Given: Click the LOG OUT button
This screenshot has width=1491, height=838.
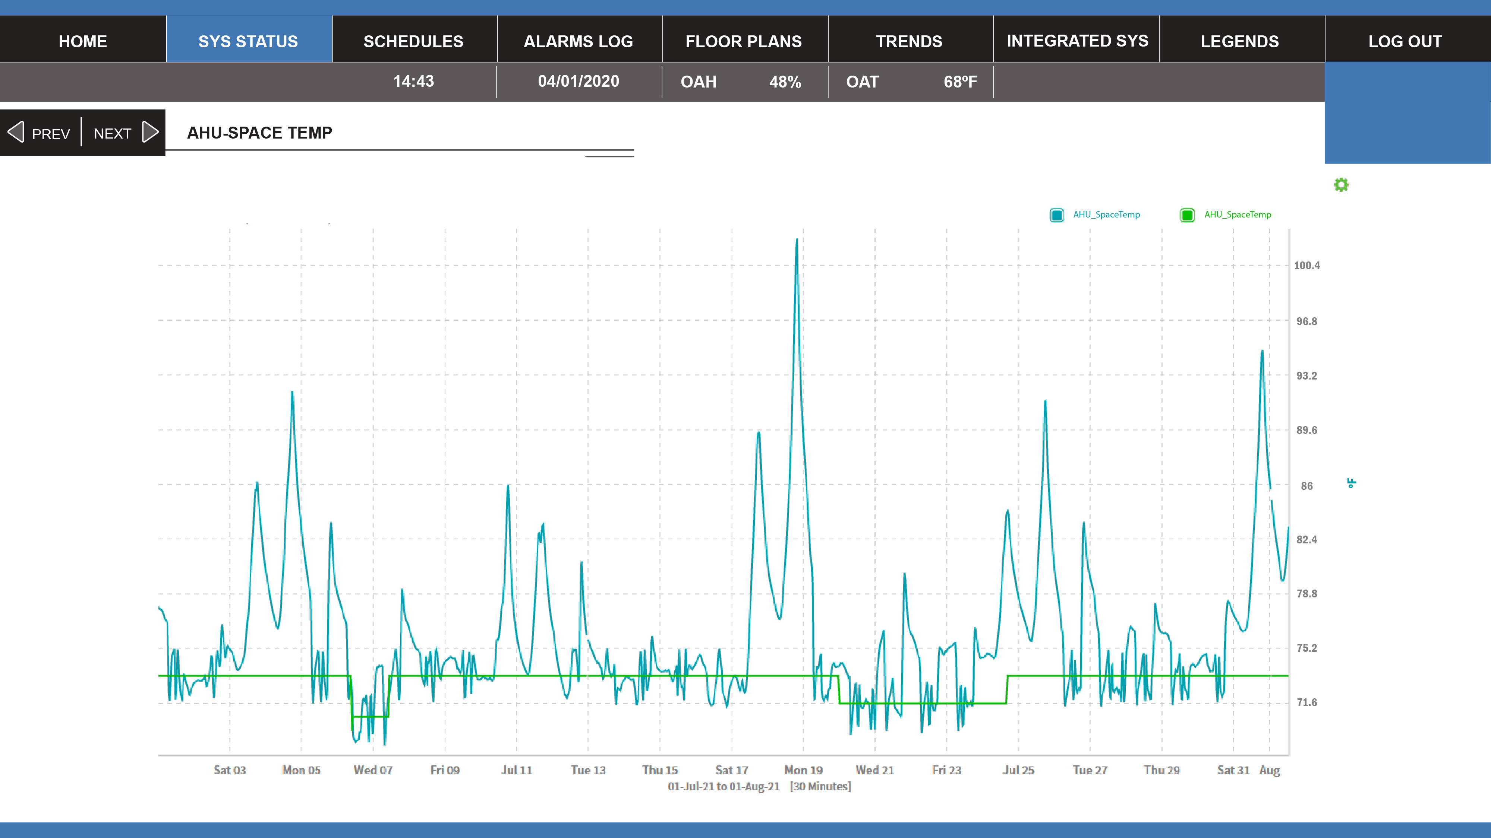Looking at the screenshot, I should [x=1405, y=41].
